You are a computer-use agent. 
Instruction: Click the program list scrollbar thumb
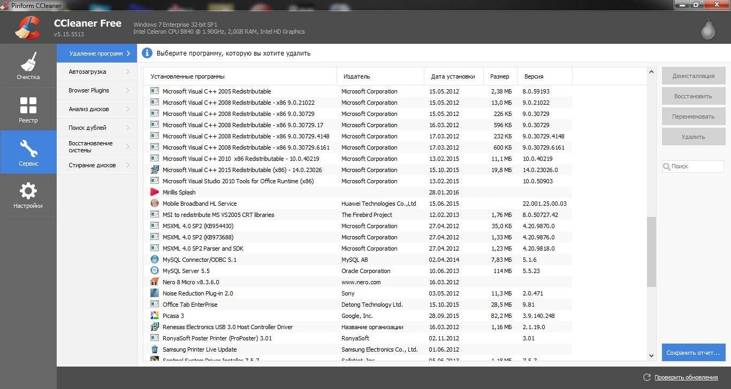pos(651,252)
